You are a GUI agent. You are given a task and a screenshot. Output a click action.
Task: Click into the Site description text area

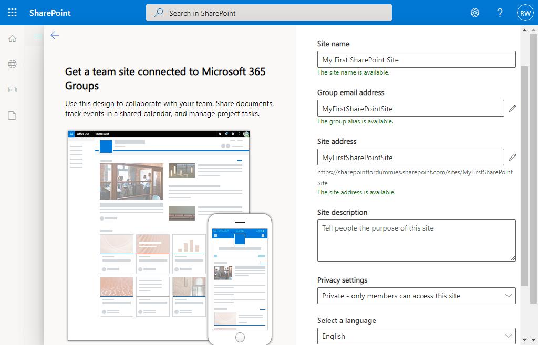pos(416,241)
